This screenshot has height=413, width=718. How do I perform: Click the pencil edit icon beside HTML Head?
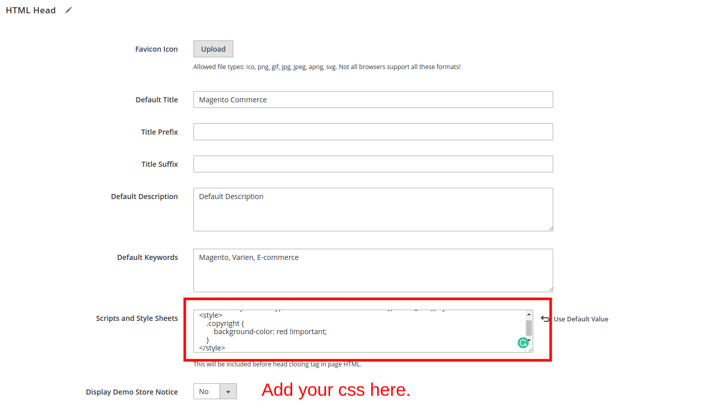(x=69, y=10)
